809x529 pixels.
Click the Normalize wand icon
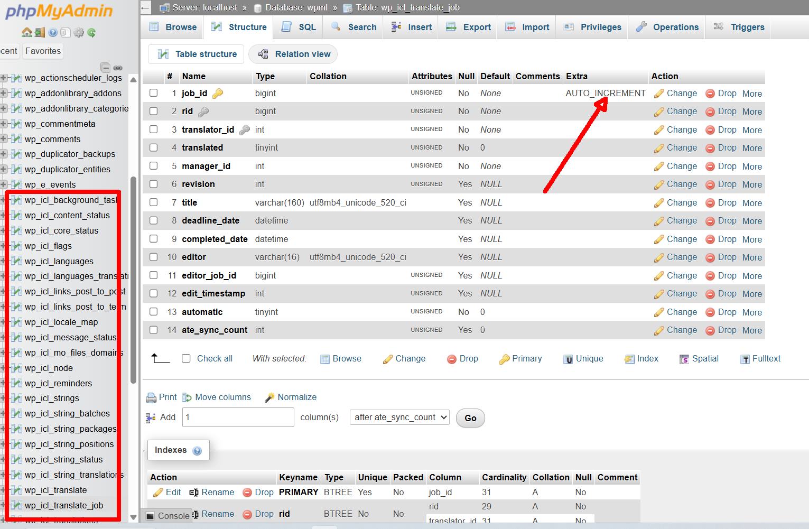pyautogui.click(x=269, y=397)
